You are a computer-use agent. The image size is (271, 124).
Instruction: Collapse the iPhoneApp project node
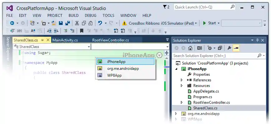click(x=176, y=69)
